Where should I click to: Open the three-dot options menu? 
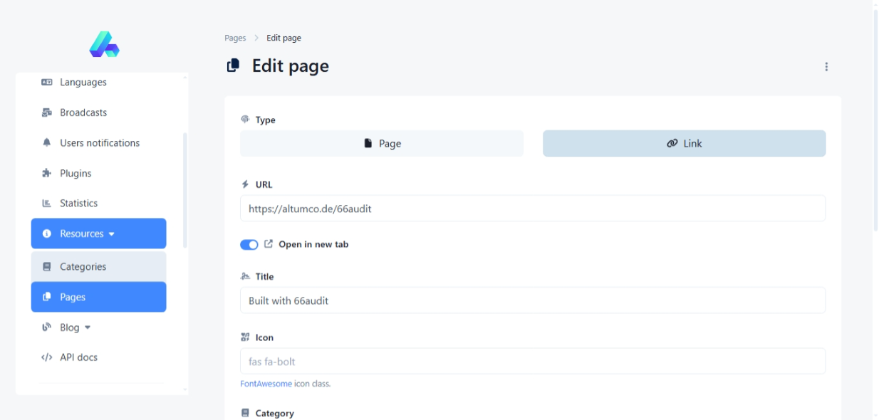(826, 67)
